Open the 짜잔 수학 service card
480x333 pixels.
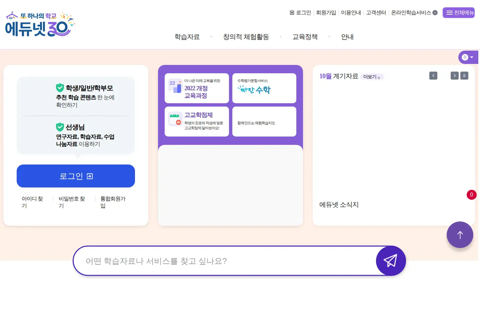[x=264, y=88]
